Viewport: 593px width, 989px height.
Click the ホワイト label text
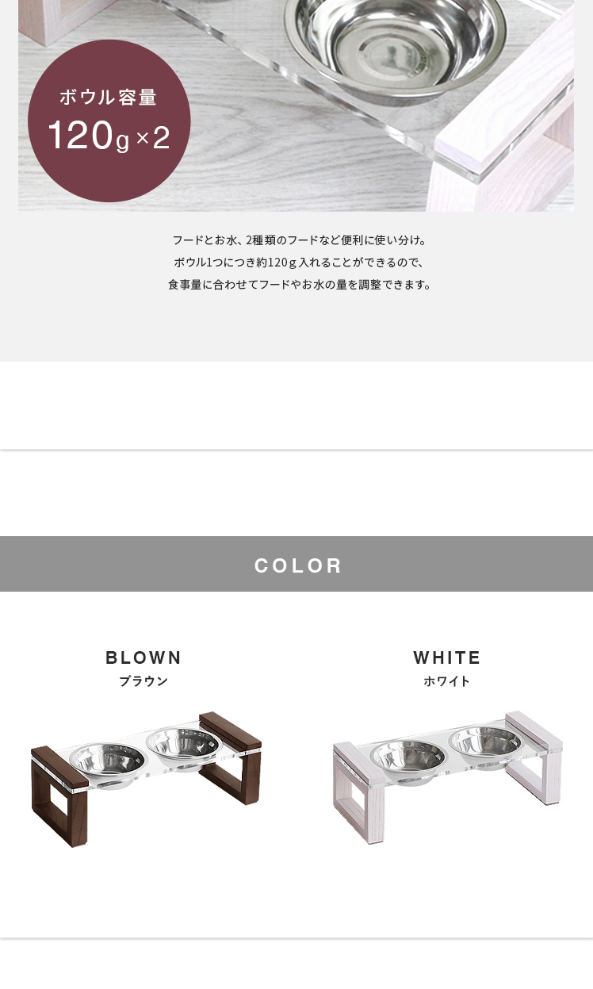[x=447, y=681]
